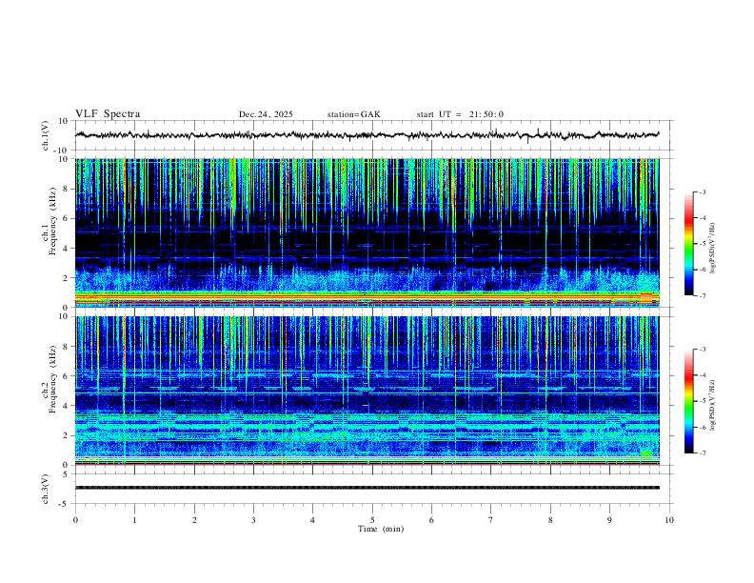This screenshot has width=754, height=583.
Task: Click the ch.2 "Frequency (kHz)" axis label
Action: (53, 379)
